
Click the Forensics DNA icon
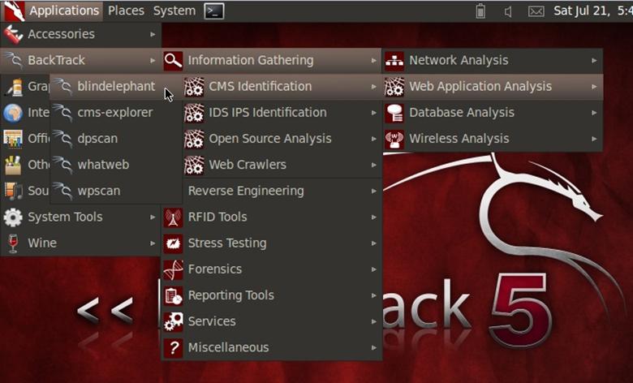coord(173,269)
